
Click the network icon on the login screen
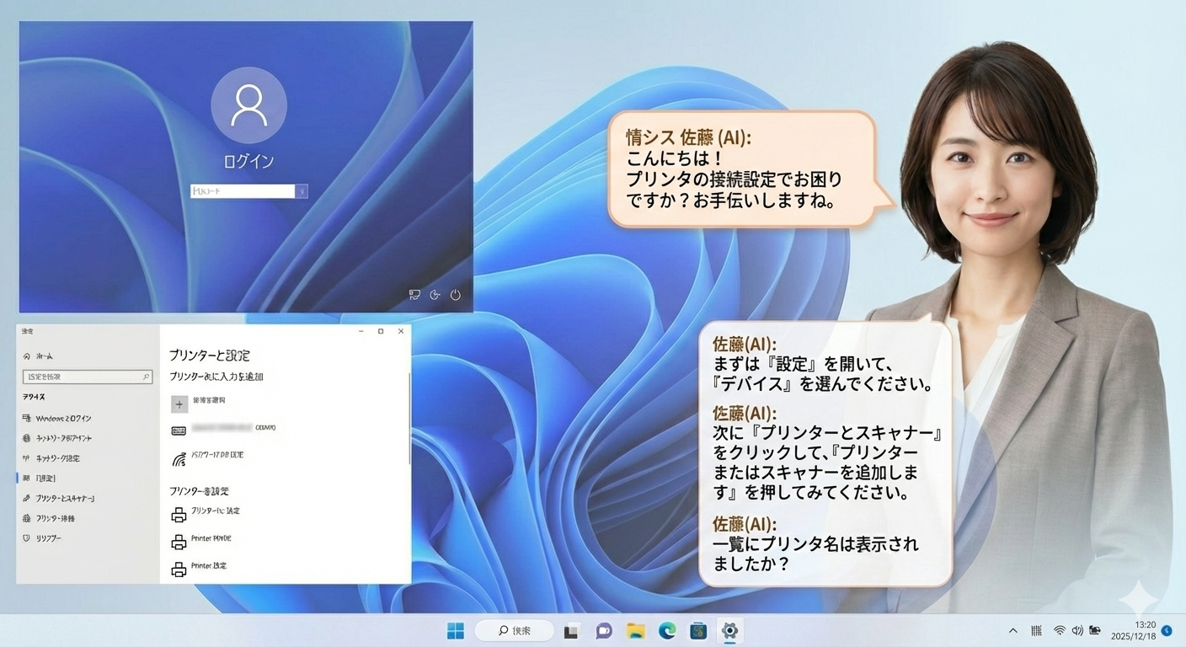click(413, 296)
